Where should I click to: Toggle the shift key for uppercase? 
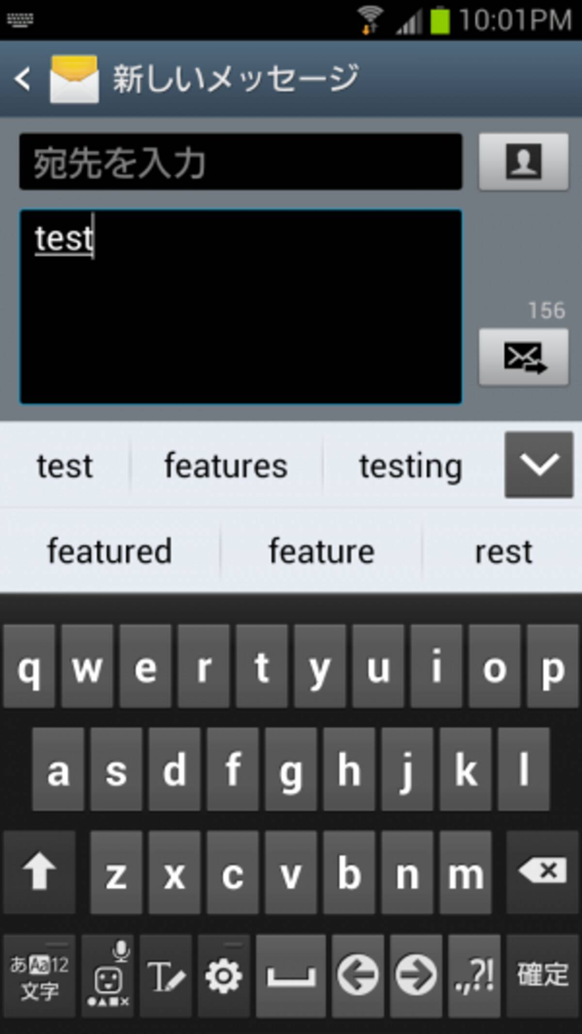[39, 872]
